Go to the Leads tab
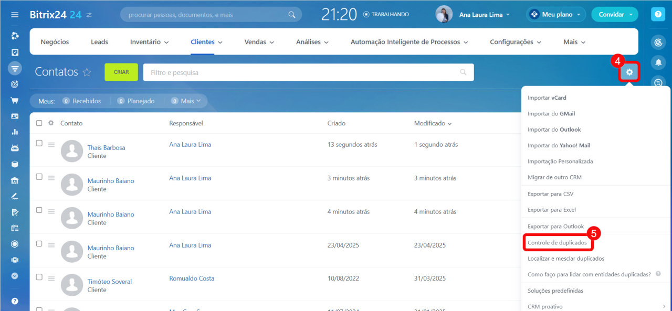This screenshot has width=672, height=311. point(99,42)
